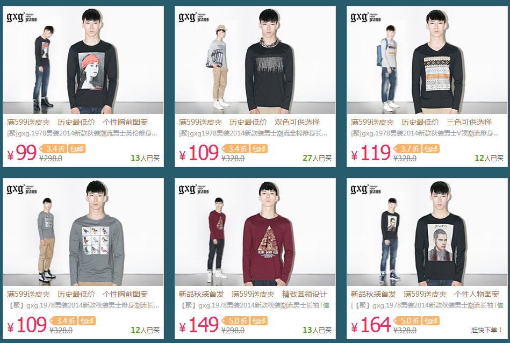Viewport: 510px width, 343px height.
Task: Click the 精致圆领设计 tagline on maroon shirt
Action: 304,294
